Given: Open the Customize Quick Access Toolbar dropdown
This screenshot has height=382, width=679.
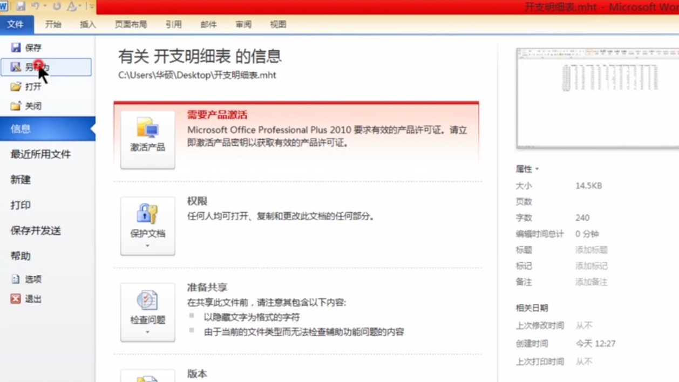Looking at the screenshot, I should click(x=92, y=6).
